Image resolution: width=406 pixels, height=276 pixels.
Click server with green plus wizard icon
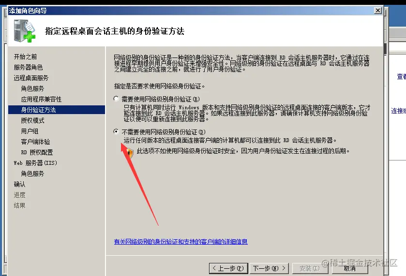click(25, 31)
